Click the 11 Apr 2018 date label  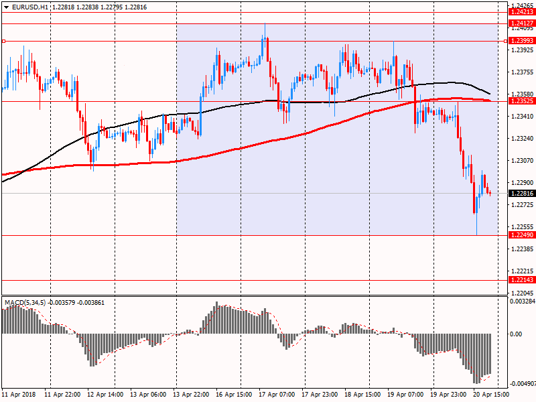(x=18, y=395)
